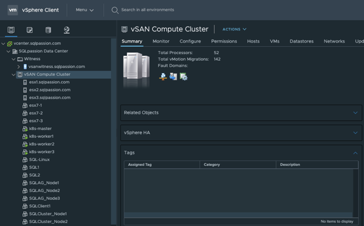Select the Summary tab

132,41
